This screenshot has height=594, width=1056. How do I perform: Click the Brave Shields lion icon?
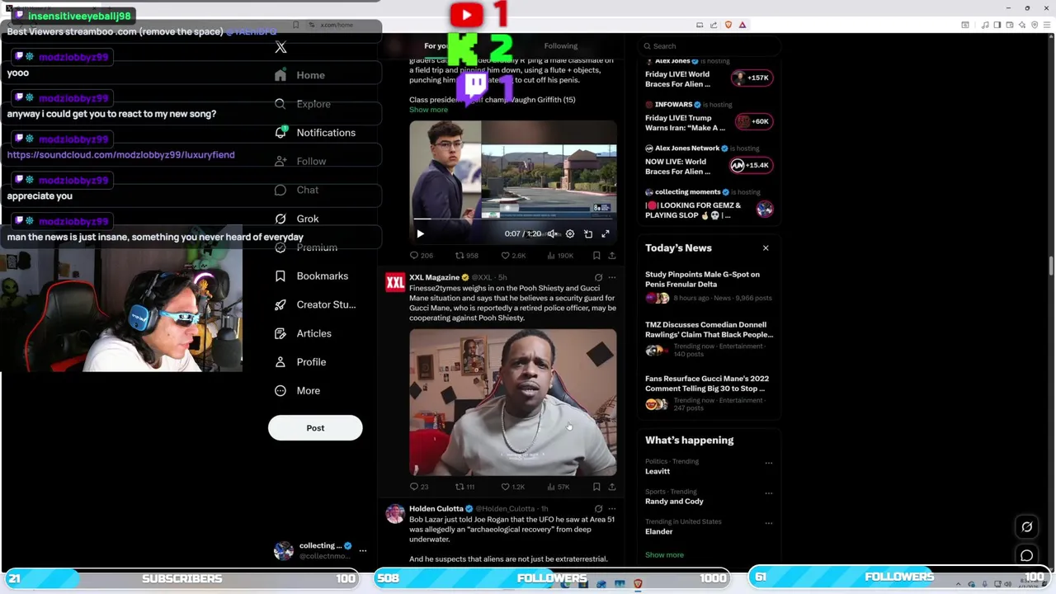point(728,25)
